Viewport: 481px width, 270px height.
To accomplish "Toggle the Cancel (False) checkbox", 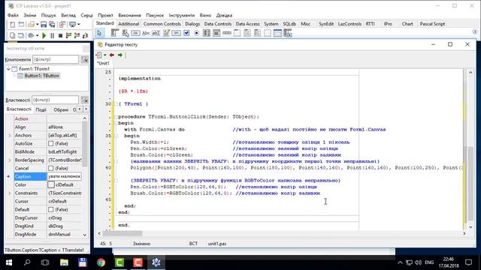I will coord(51,168).
